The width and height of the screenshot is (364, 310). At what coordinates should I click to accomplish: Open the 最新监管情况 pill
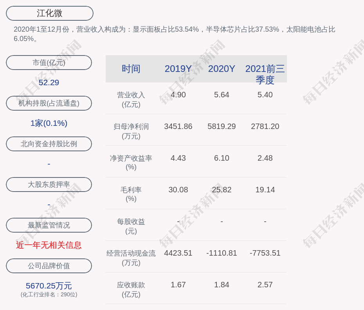pyautogui.click(x=49, y=225)
